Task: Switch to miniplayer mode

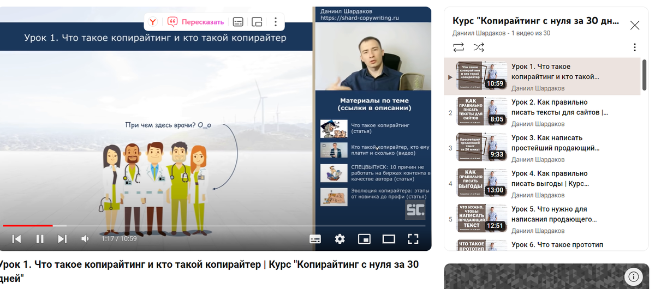Action: (364, 239)
